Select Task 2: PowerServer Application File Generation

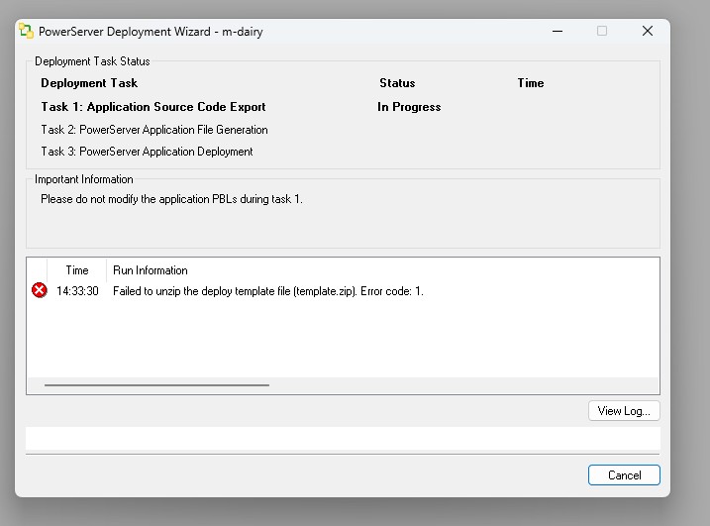pos(154,130)
